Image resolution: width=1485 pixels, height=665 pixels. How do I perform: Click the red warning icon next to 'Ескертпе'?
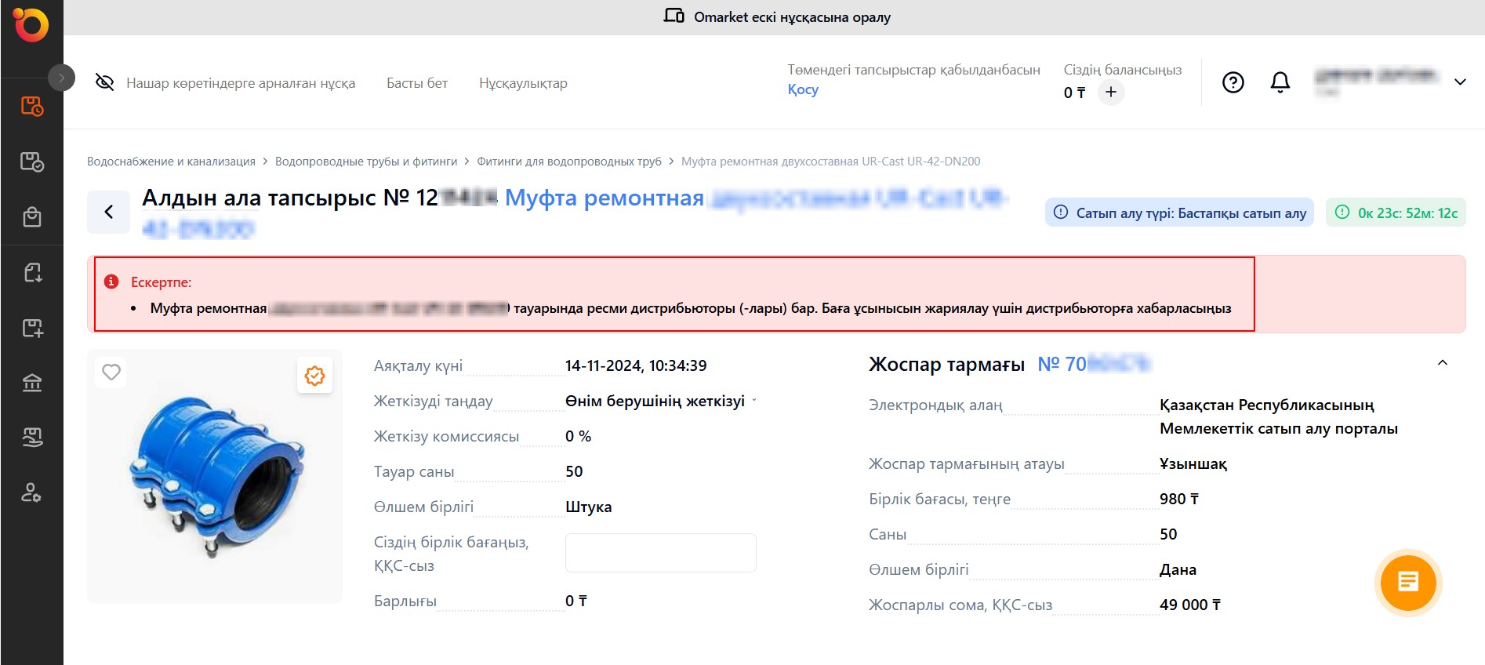coord(112,282)
